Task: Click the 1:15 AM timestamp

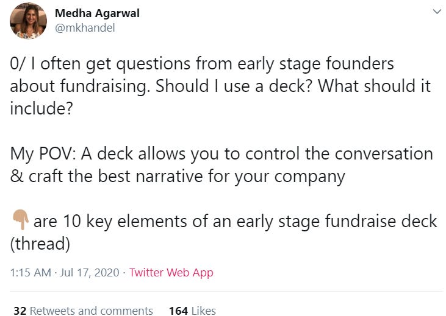Action: tap(31, 273)
